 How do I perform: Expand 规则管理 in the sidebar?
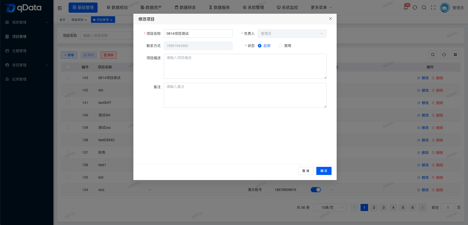[27, 22]
